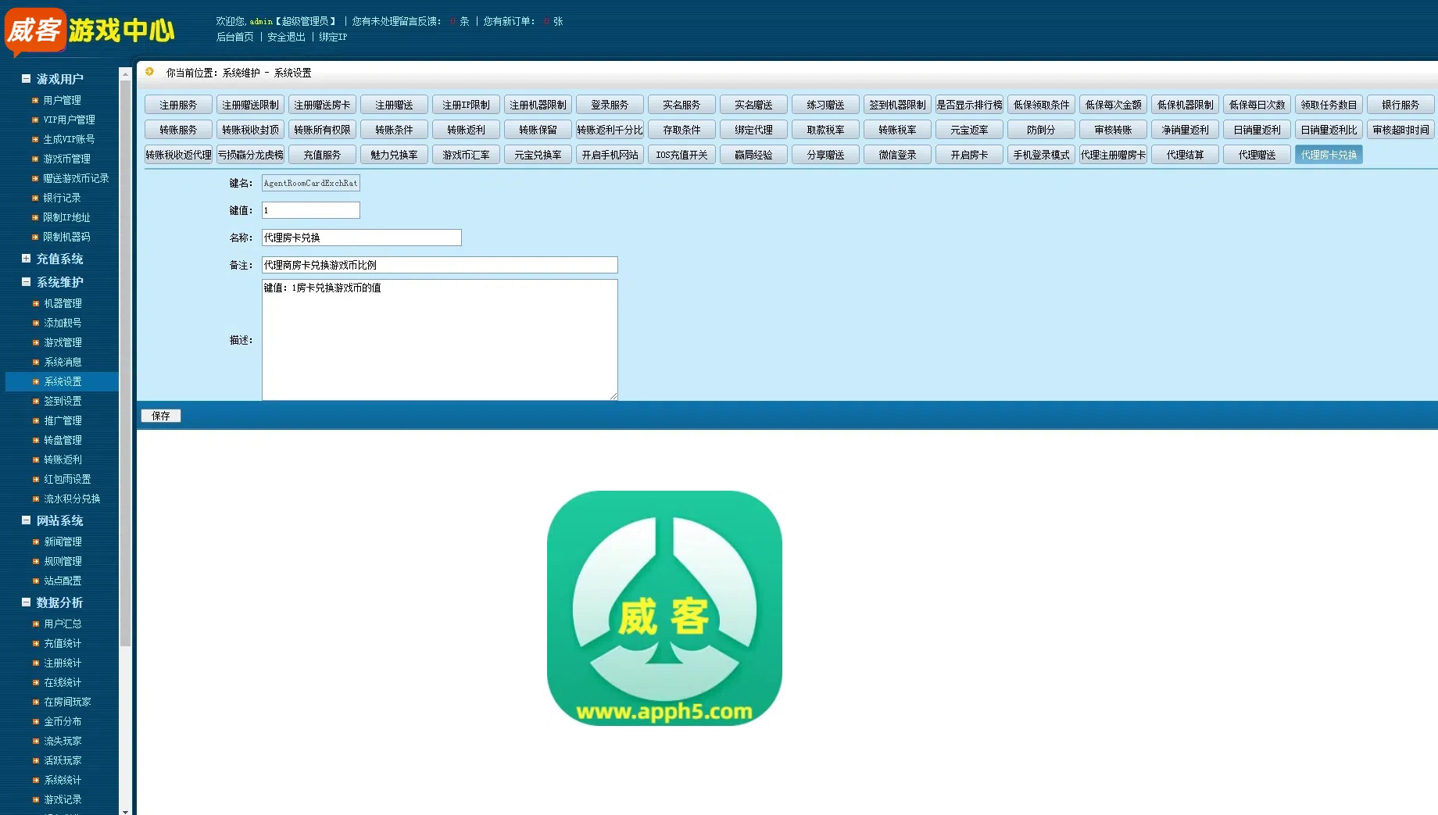1438x815 pixels.
Task: Open the 签到设置 sidebar item
Action: (63, 401)
